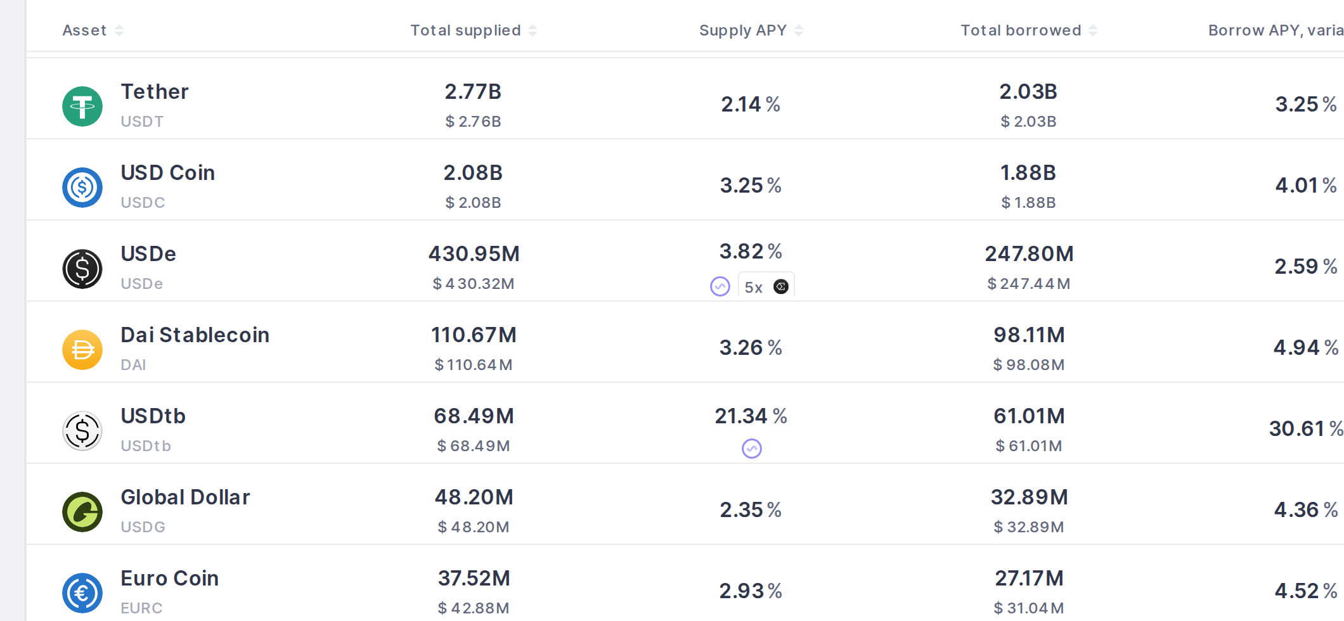Click Dai supply APY 3.26%
The image size is (1344, 621).
click(x=751, y=348)
